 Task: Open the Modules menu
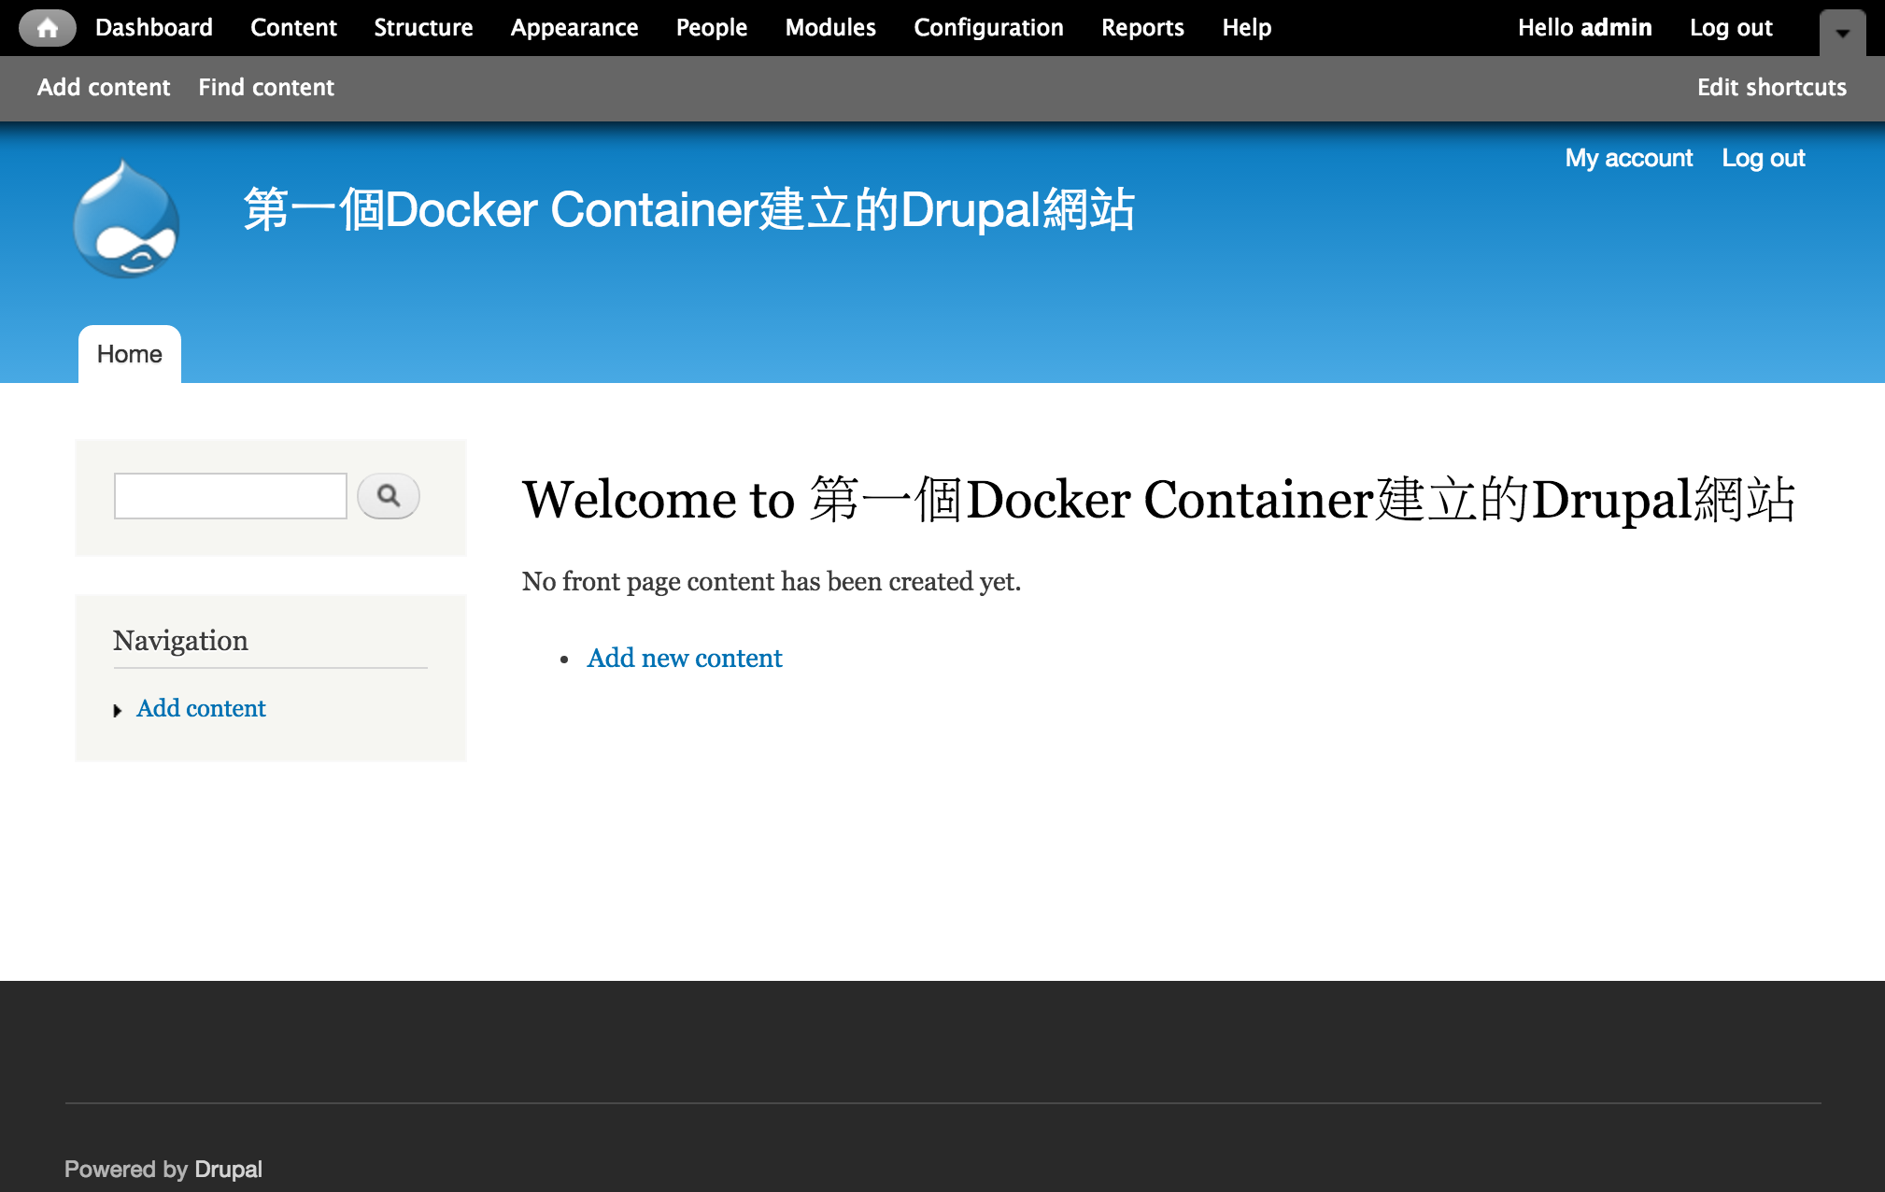click(x=830, y=28)
